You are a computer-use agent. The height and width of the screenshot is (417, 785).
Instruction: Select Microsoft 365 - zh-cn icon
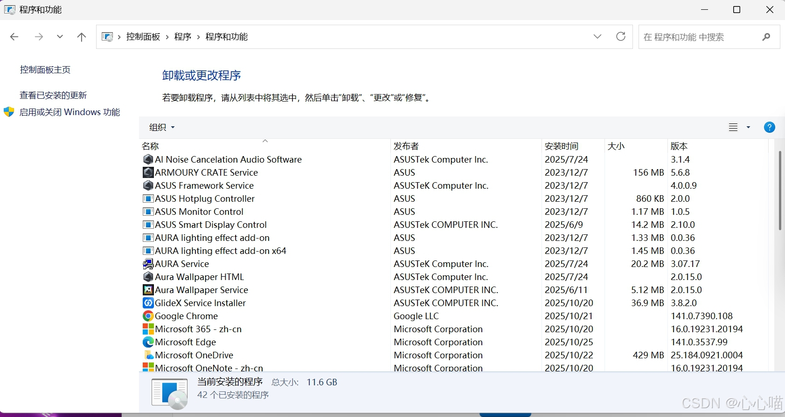pyautogui.click(x=148, y=329)
